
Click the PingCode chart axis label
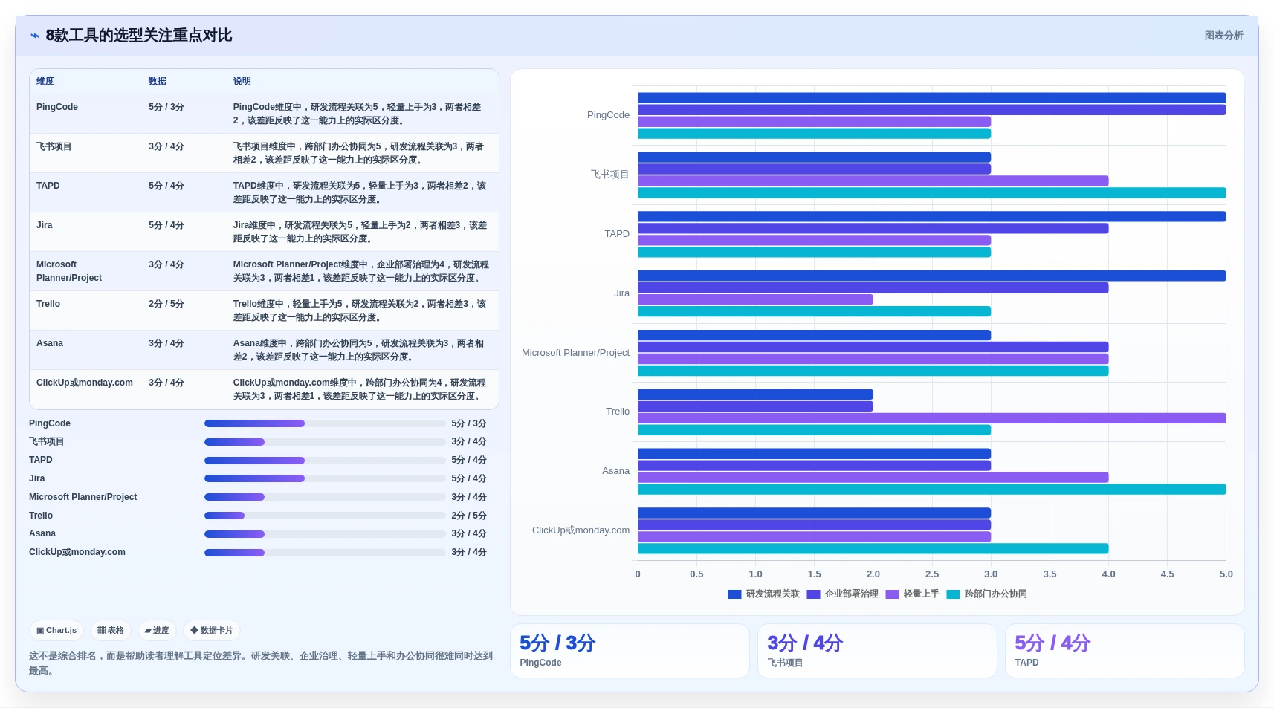point(608,115)
